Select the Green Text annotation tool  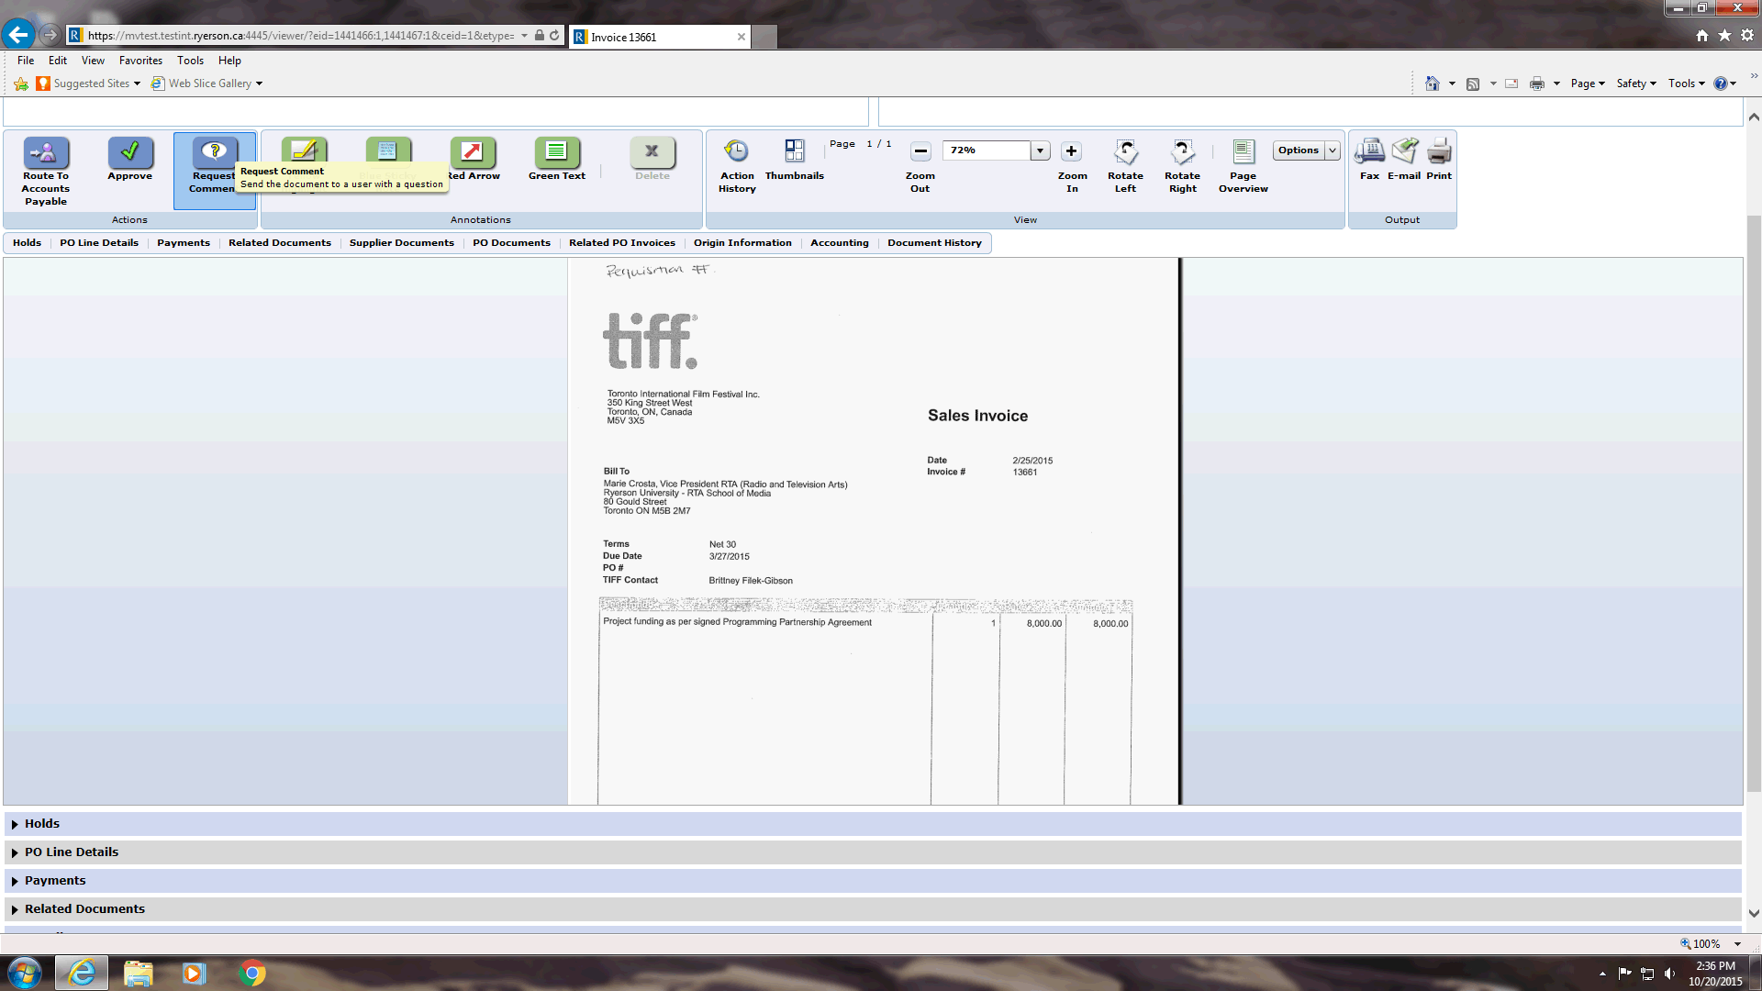pos(556,152)
